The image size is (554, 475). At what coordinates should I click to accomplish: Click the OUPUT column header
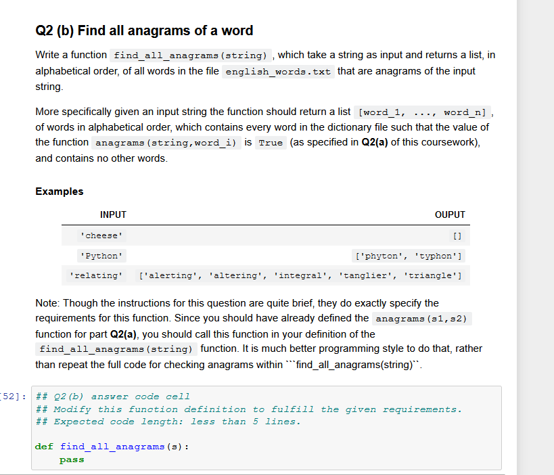pos(450,215)
